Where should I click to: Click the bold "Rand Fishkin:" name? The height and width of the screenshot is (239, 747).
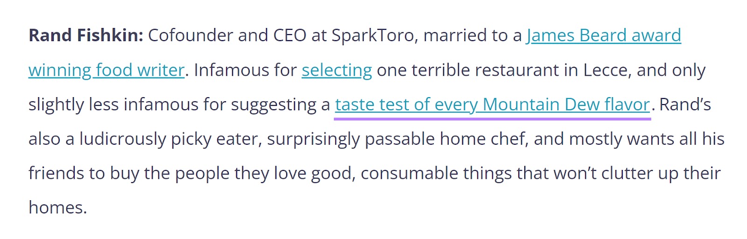tap(86, 35)
